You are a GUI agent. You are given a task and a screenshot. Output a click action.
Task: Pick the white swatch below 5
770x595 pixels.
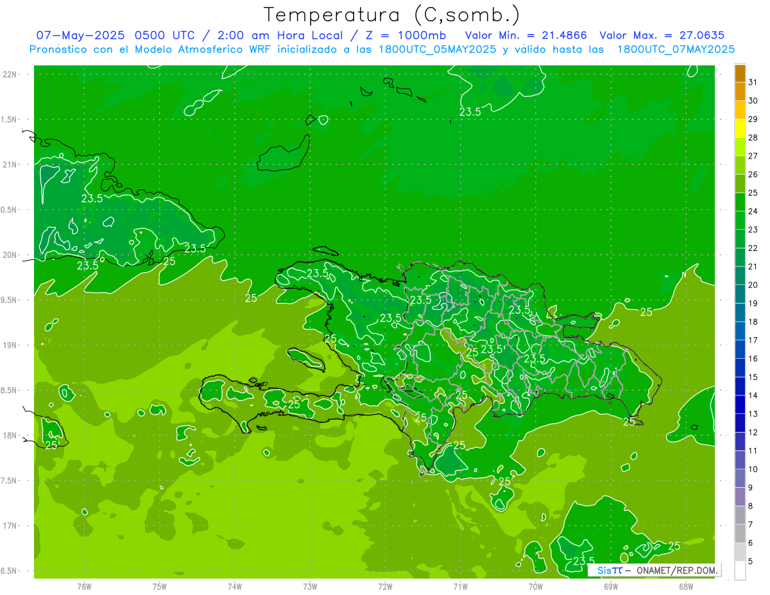click(740, 570)
